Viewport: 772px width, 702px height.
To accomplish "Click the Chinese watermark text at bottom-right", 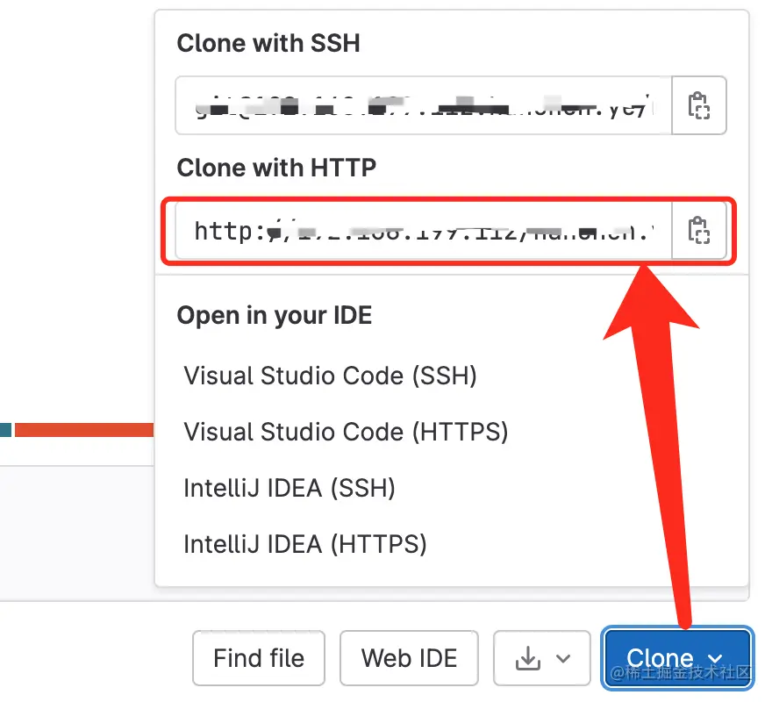I will 683,674.
